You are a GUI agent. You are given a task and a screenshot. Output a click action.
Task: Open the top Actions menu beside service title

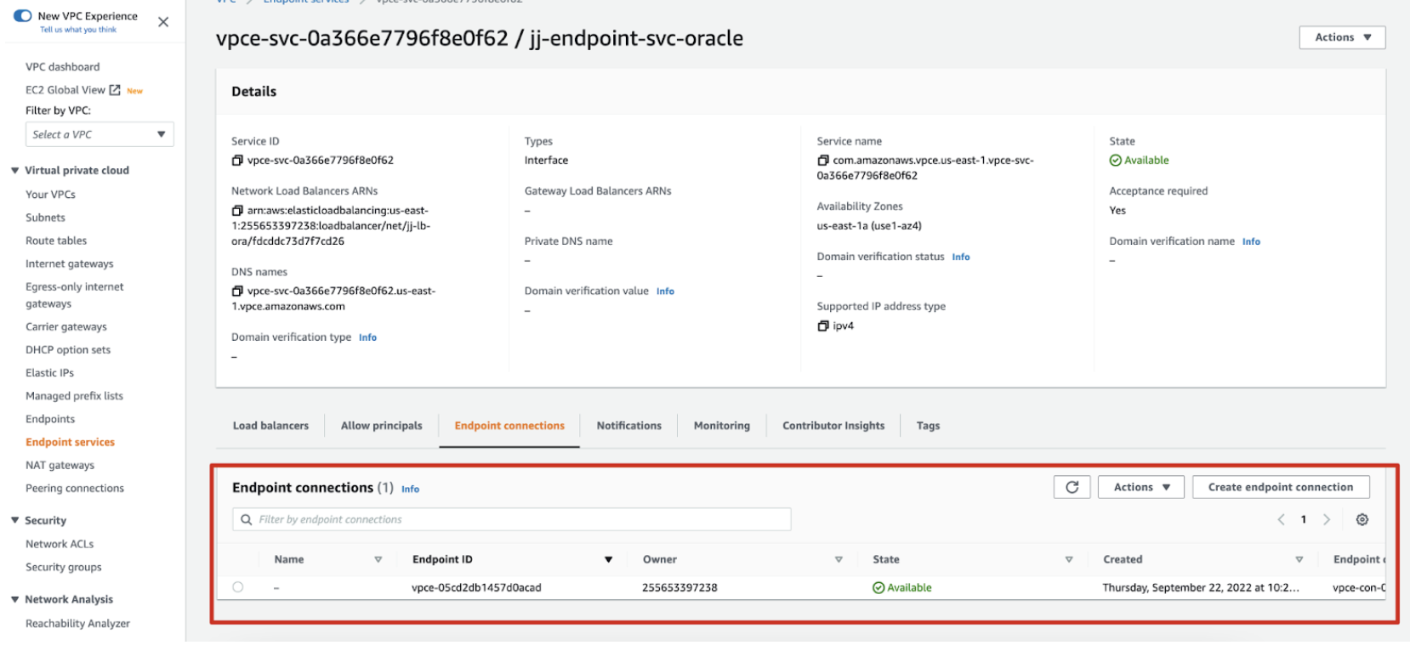click(x=1342, y=37)
